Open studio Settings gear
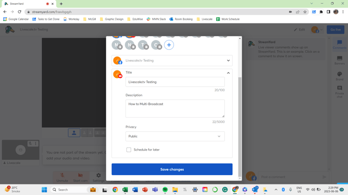The height and width of the screenshot is (195, 348). 99,177
